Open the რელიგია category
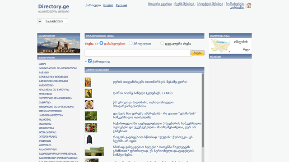The width and height of the screenshot is (289, 162). 45,145
